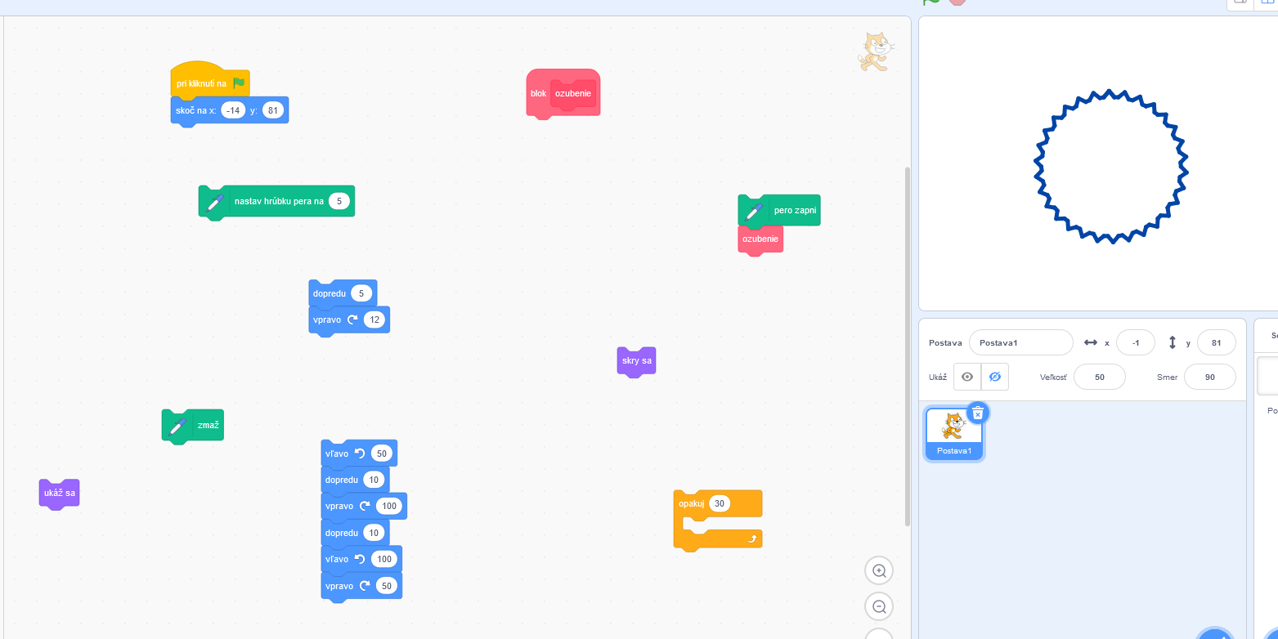This screenshot has height=639, width=1278.
Task: Click the 'ukáž sa' show block
Action: point(59,493)
